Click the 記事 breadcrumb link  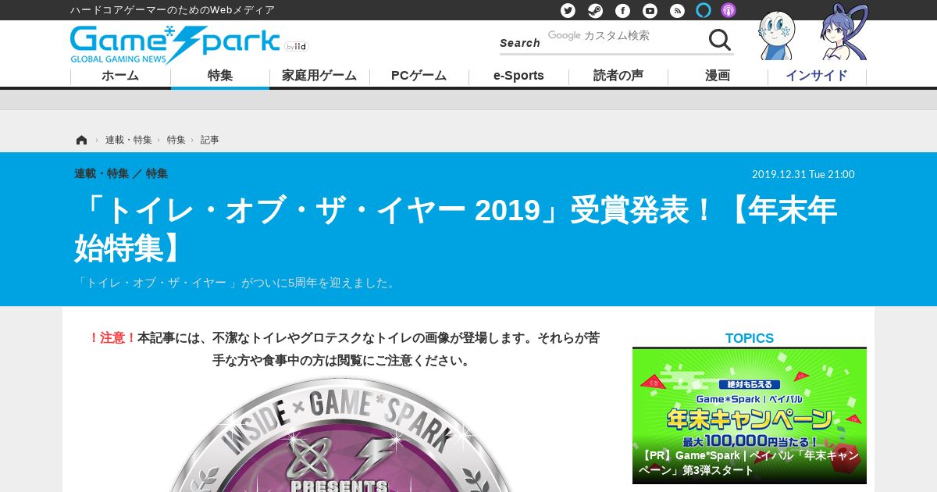point(210,140)
